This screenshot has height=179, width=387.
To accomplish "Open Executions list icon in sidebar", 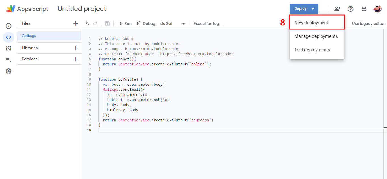I will point(9,60).
